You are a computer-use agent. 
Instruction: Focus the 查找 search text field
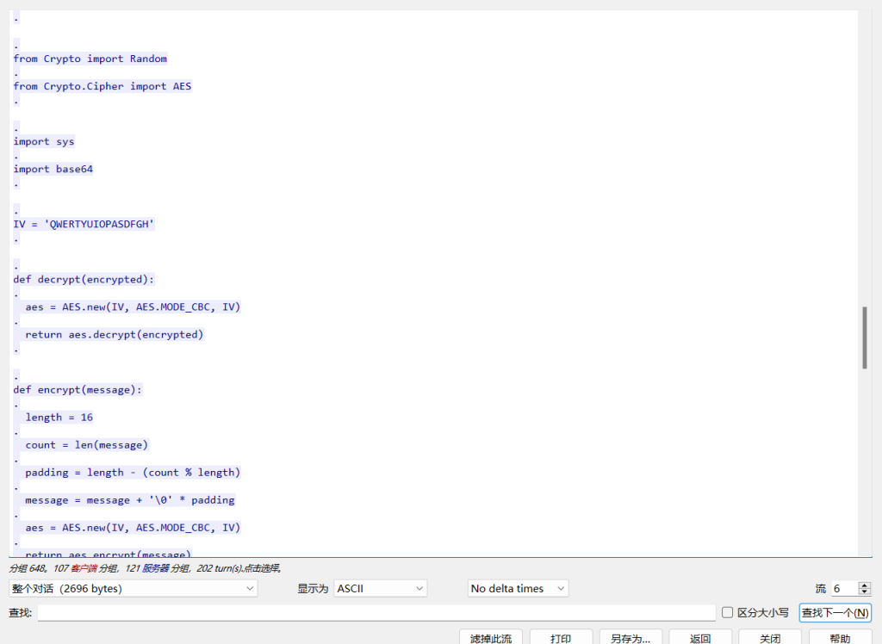(x=376, y=612)
